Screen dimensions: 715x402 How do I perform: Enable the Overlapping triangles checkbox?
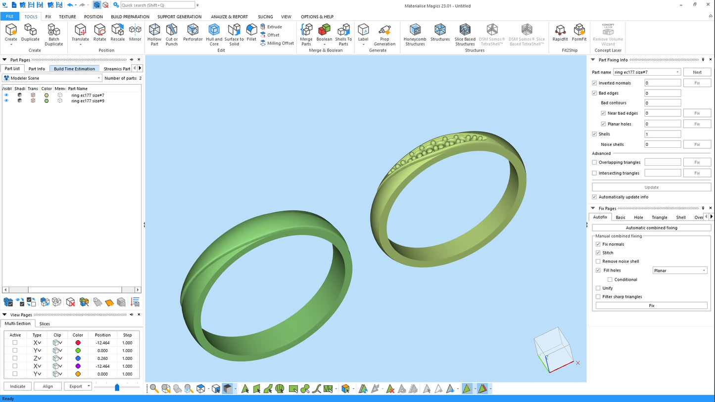594,162
